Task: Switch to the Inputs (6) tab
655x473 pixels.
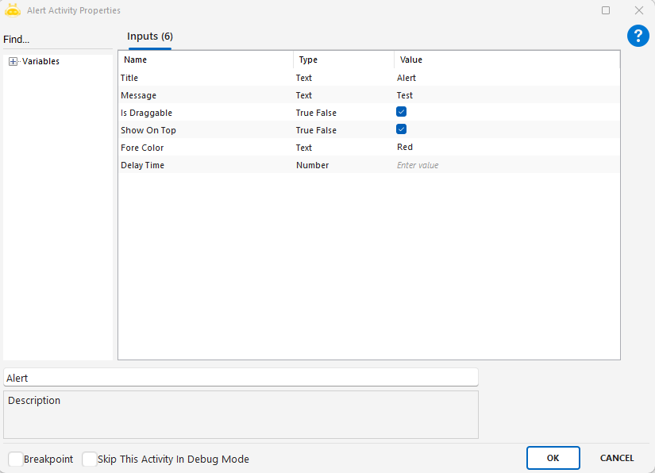Action: pyautogui.click(x=150, y=37)
